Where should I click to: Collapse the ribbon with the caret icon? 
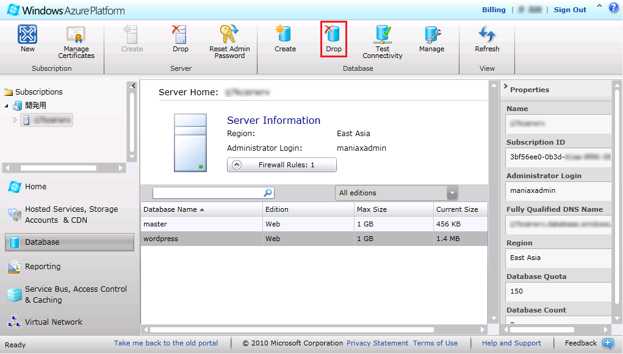pos(599,6)
